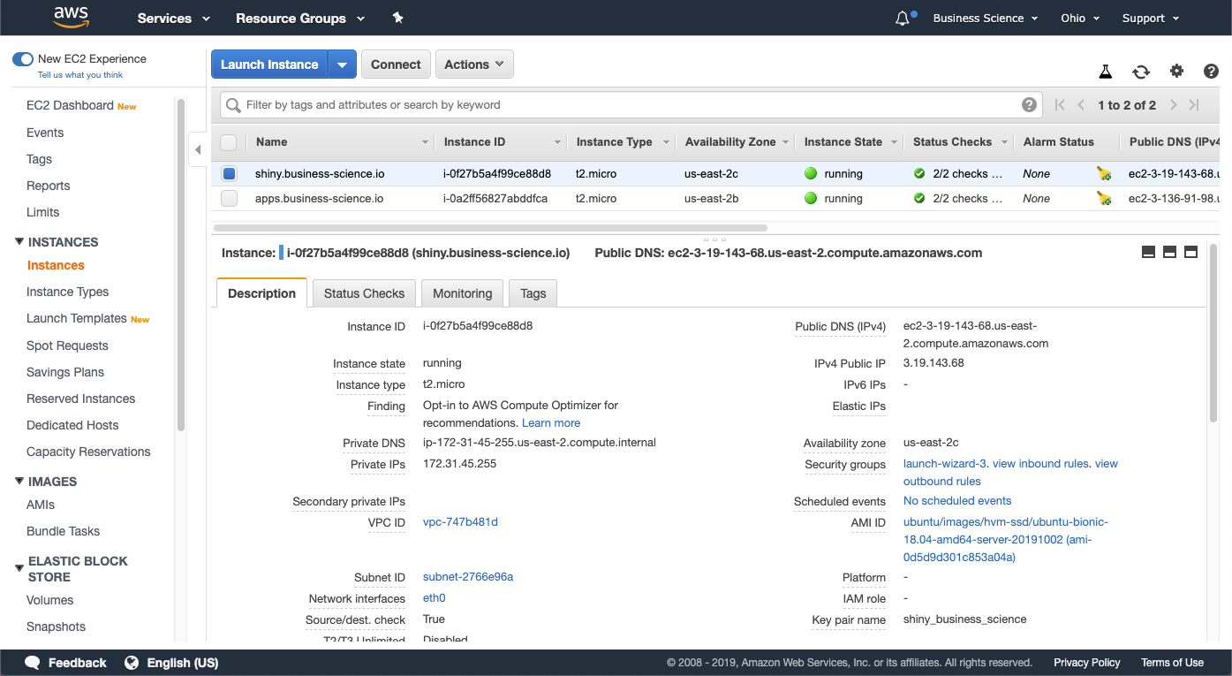Open the Actions dropdown

[x=474, y=65]
